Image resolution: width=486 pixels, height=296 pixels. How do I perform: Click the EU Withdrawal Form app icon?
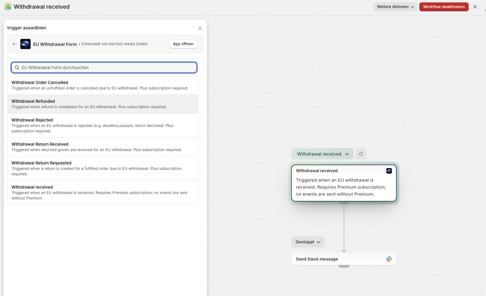[x=25, y=44]
